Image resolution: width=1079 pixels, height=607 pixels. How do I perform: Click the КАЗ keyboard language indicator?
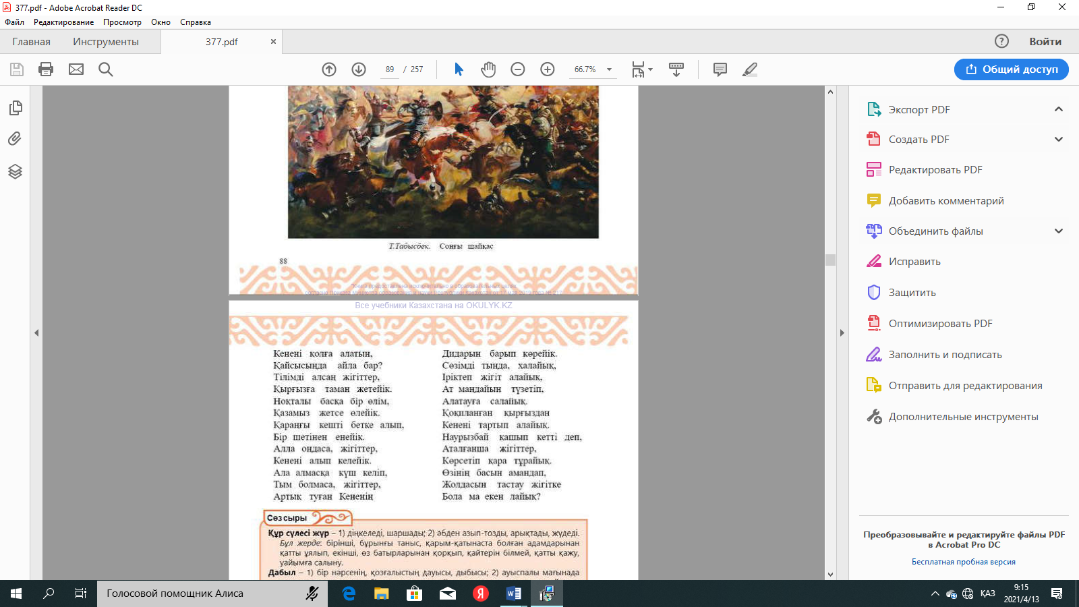coord(987,594)
